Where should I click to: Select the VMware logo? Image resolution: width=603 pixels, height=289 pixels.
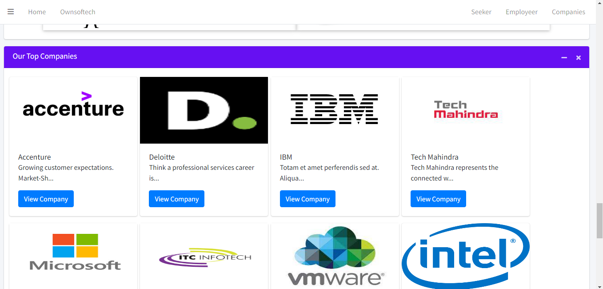coord(335,257)
